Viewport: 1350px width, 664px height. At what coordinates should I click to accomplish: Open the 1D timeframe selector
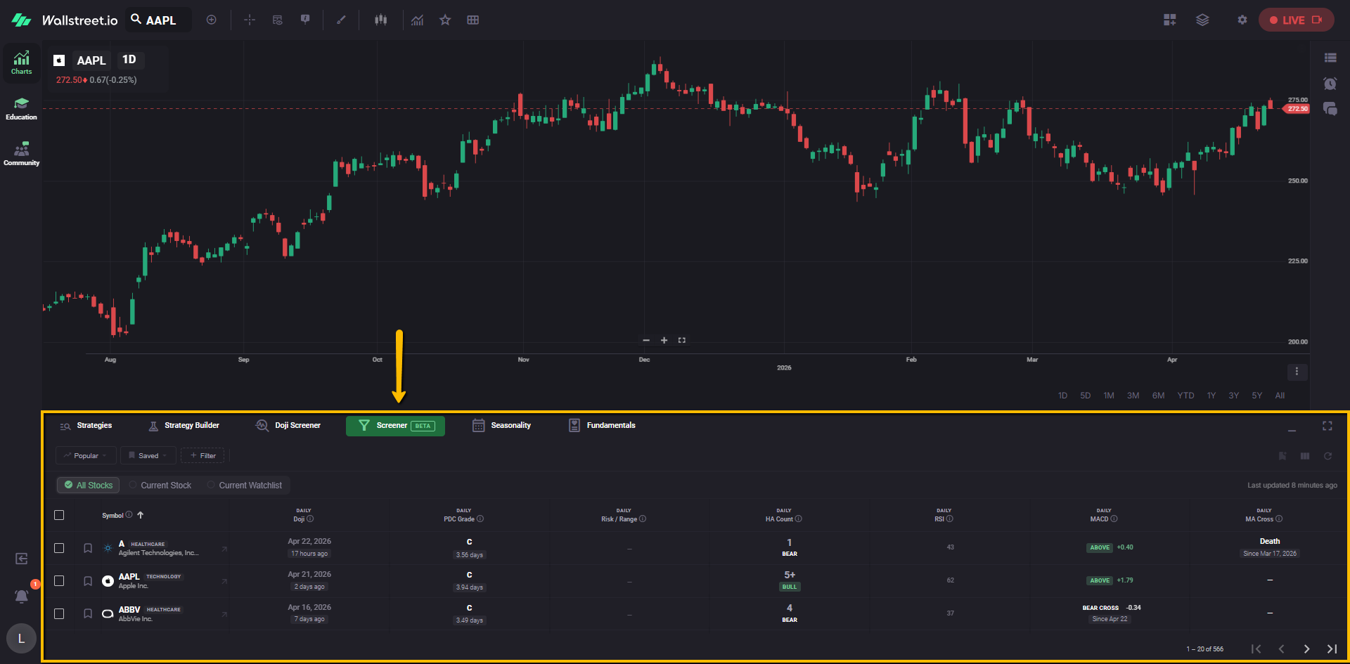pos(129,60)
